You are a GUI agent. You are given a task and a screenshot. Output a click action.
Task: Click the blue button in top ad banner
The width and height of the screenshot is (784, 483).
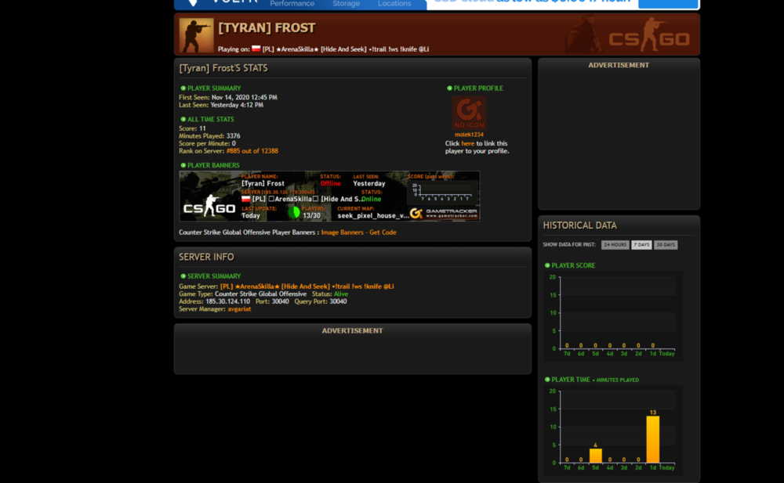pos(668,4)
